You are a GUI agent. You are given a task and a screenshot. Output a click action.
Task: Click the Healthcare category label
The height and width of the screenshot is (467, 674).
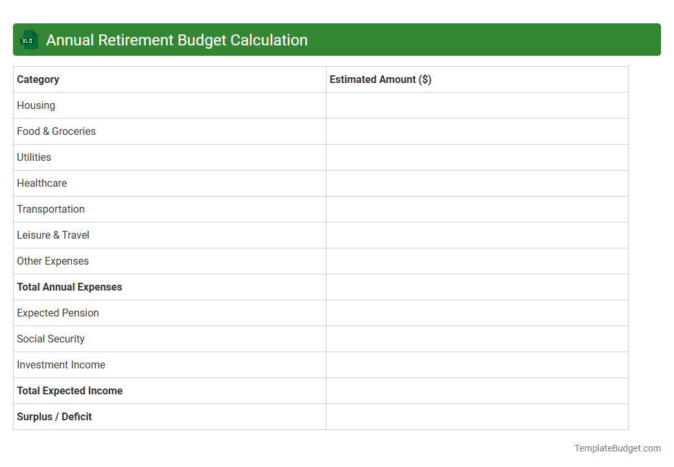(x=41, y=183)
